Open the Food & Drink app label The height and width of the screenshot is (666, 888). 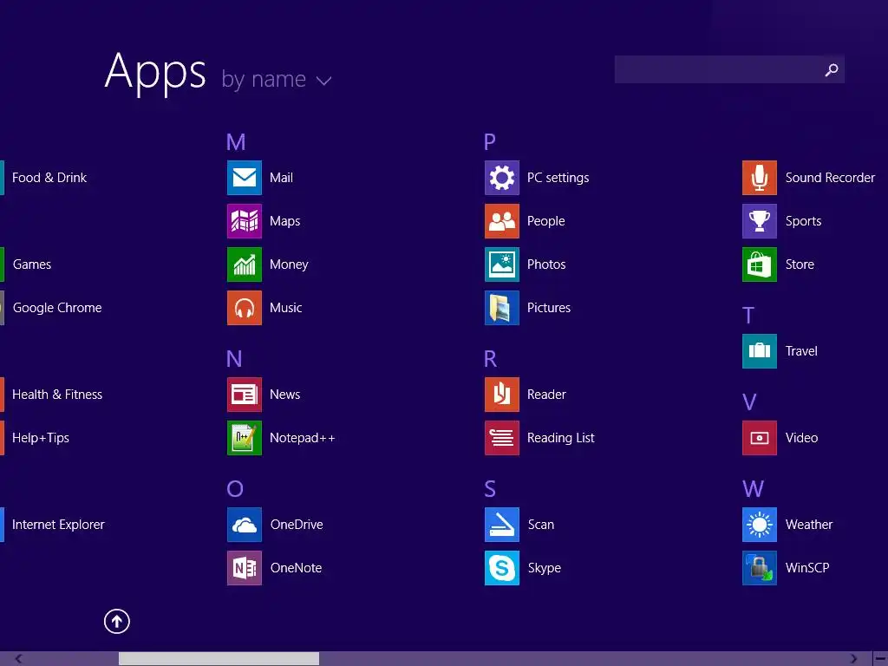tap(49, 178)
